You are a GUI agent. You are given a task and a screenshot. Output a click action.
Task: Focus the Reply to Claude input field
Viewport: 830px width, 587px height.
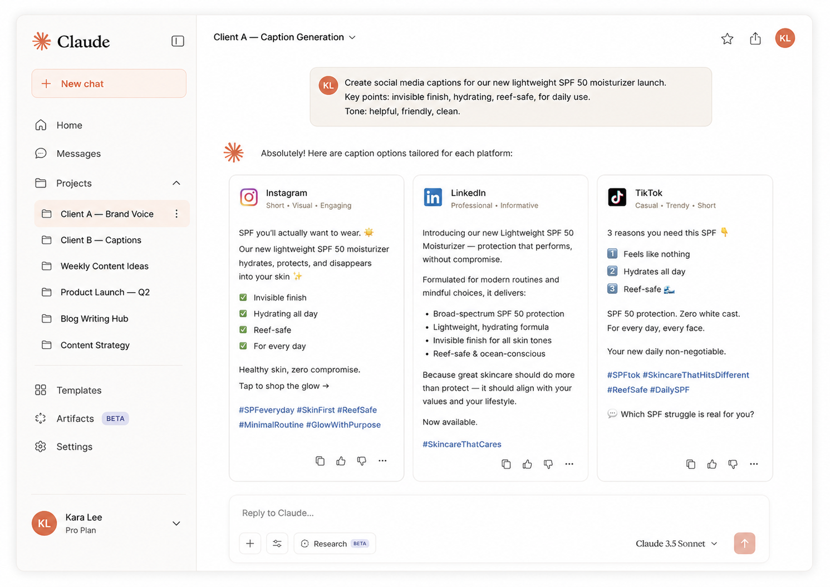(499, 513)
